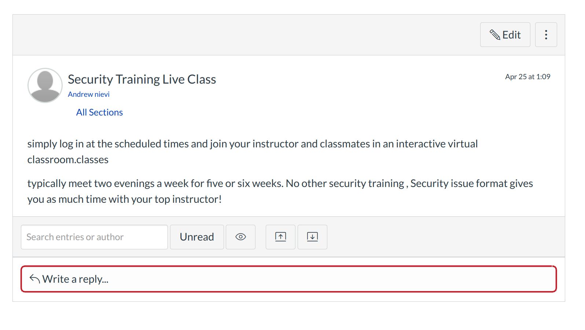
Task: Click the All Sections link
Action: [99, 112]
